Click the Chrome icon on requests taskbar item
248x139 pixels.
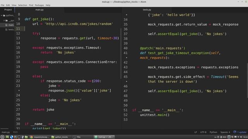pyautogui.click(x=31, y=137)
